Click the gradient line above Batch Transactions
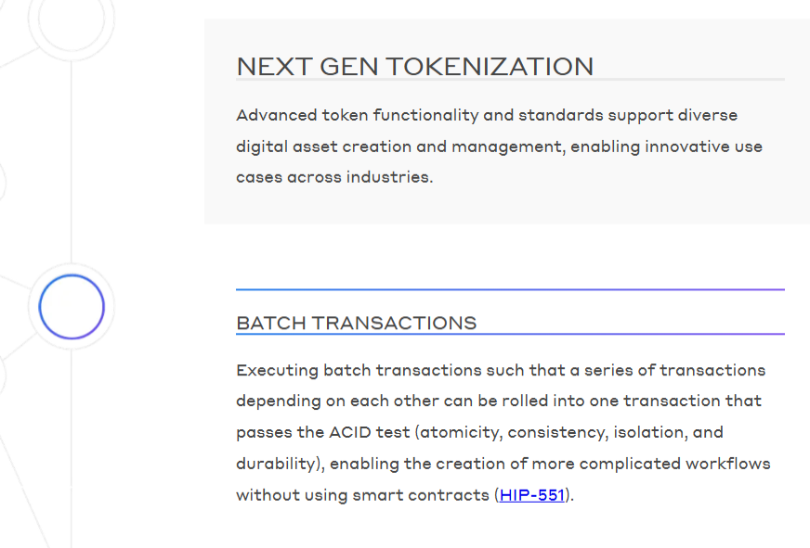This screenshot has width=810, height=548. (x=510, y=290)
